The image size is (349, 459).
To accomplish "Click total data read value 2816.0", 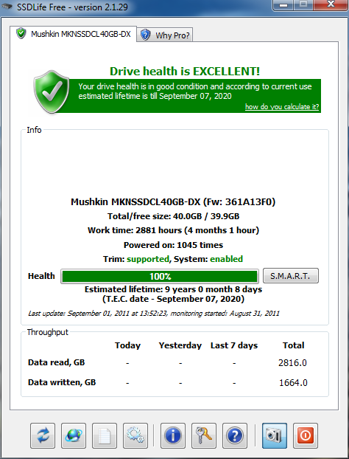I will pyautogui.click(x=292, y=363).
